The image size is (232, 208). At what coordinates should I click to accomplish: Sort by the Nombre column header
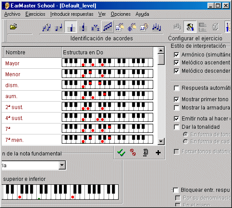[33, 53]
